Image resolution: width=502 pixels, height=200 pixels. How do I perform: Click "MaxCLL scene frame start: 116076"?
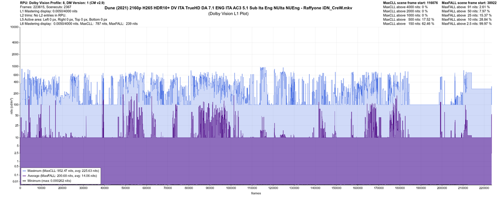click(410, 2)
